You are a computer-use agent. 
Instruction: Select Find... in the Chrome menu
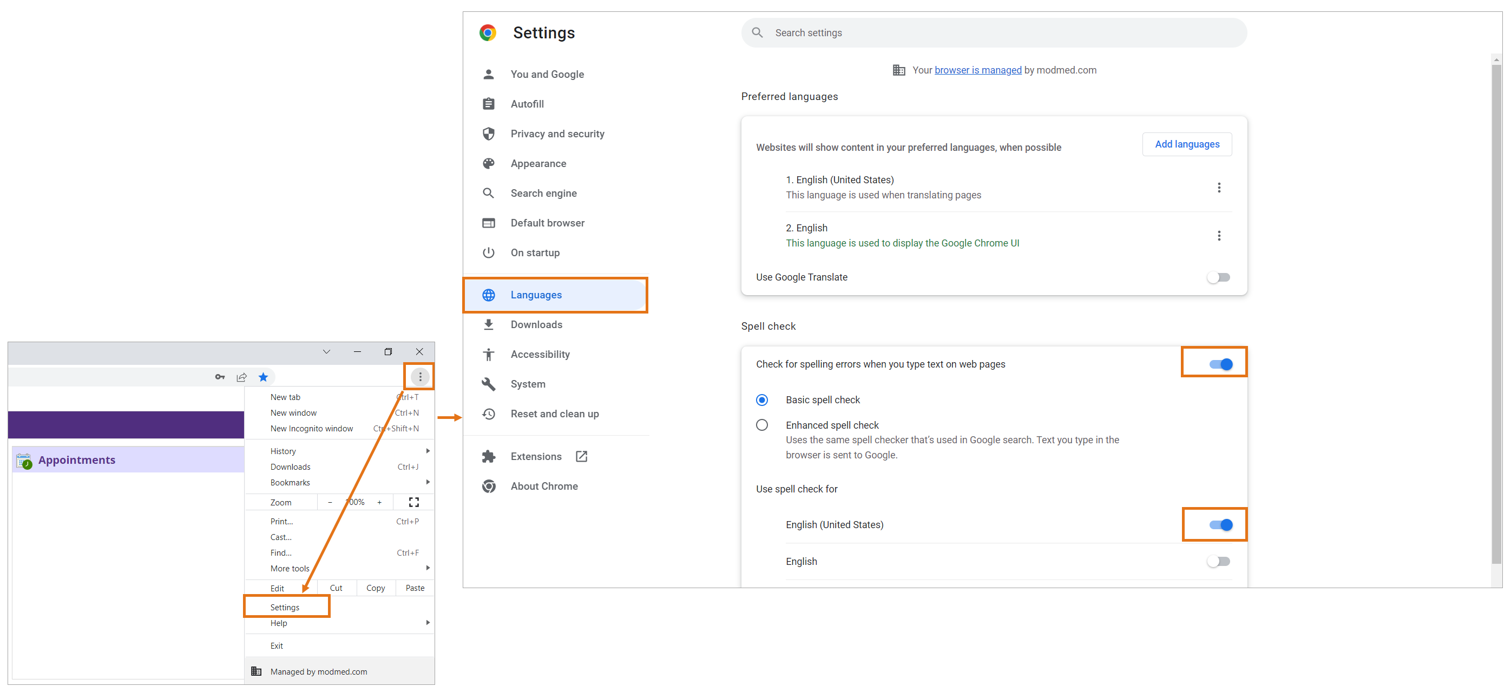click(x=339, y=553)
